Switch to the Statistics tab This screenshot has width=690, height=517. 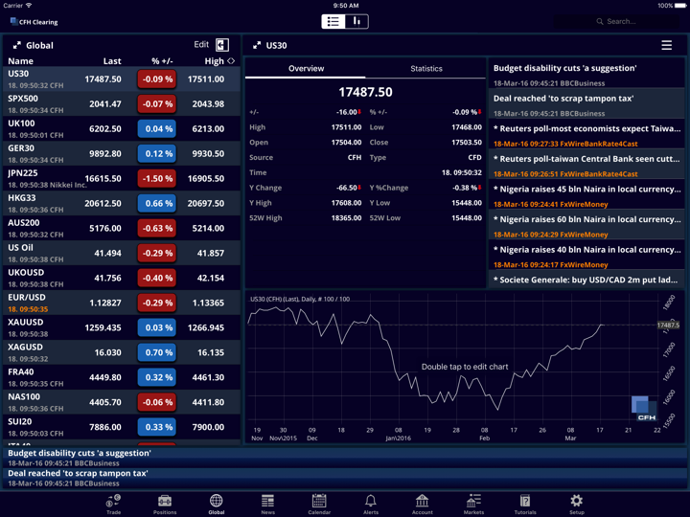point(426,69)
